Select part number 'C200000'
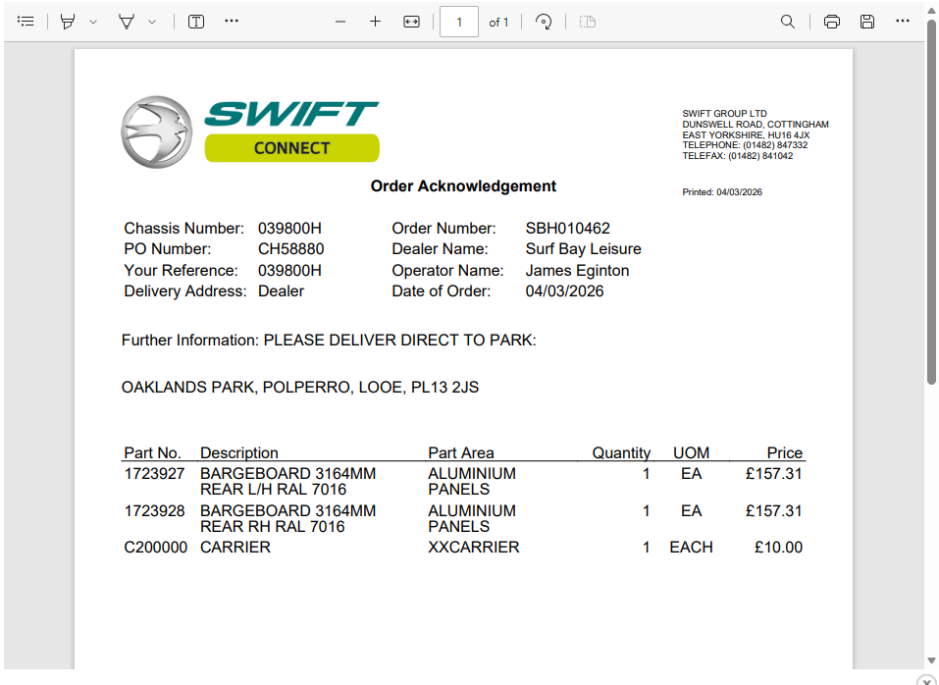Image resolution: width=939 pixels, height=685 pixels. 155,548
